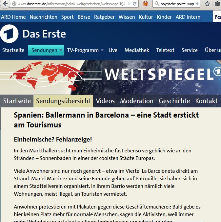The width and height of the screenshot is (221, 222).
Task: Open the address bar history dropdown arrow
Action: tap(129, 4)
